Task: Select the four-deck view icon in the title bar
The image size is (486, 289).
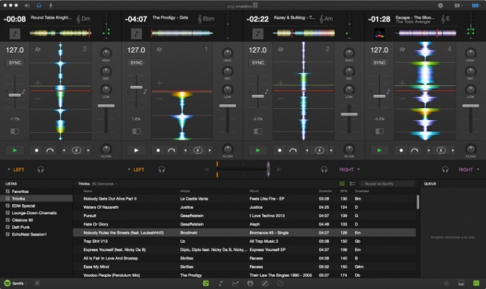Action: pos(475,5)
